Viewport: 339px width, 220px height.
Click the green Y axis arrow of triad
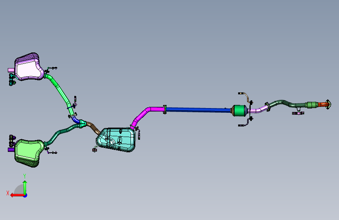25,188
